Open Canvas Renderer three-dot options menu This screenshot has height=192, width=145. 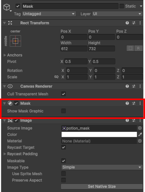[x=140, y=86]
